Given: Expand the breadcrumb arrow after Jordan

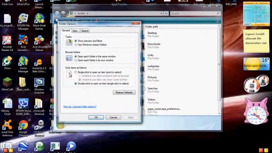Looking at the screenshot, I should pyautogui.click(x=88, y=13).
